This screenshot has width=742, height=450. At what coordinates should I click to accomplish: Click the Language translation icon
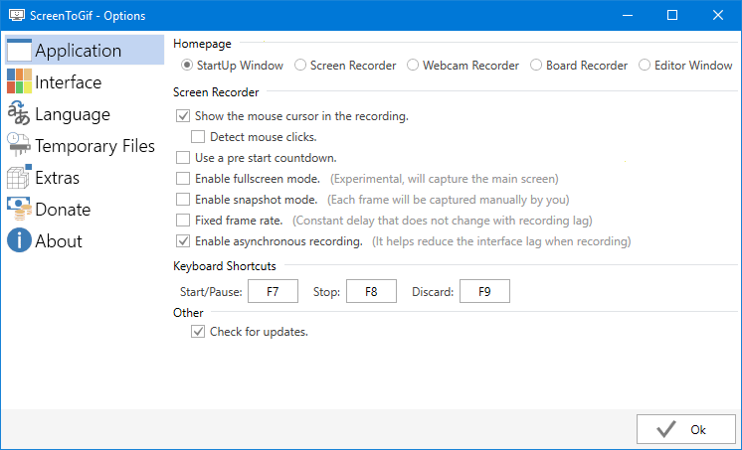pos(19,113)
